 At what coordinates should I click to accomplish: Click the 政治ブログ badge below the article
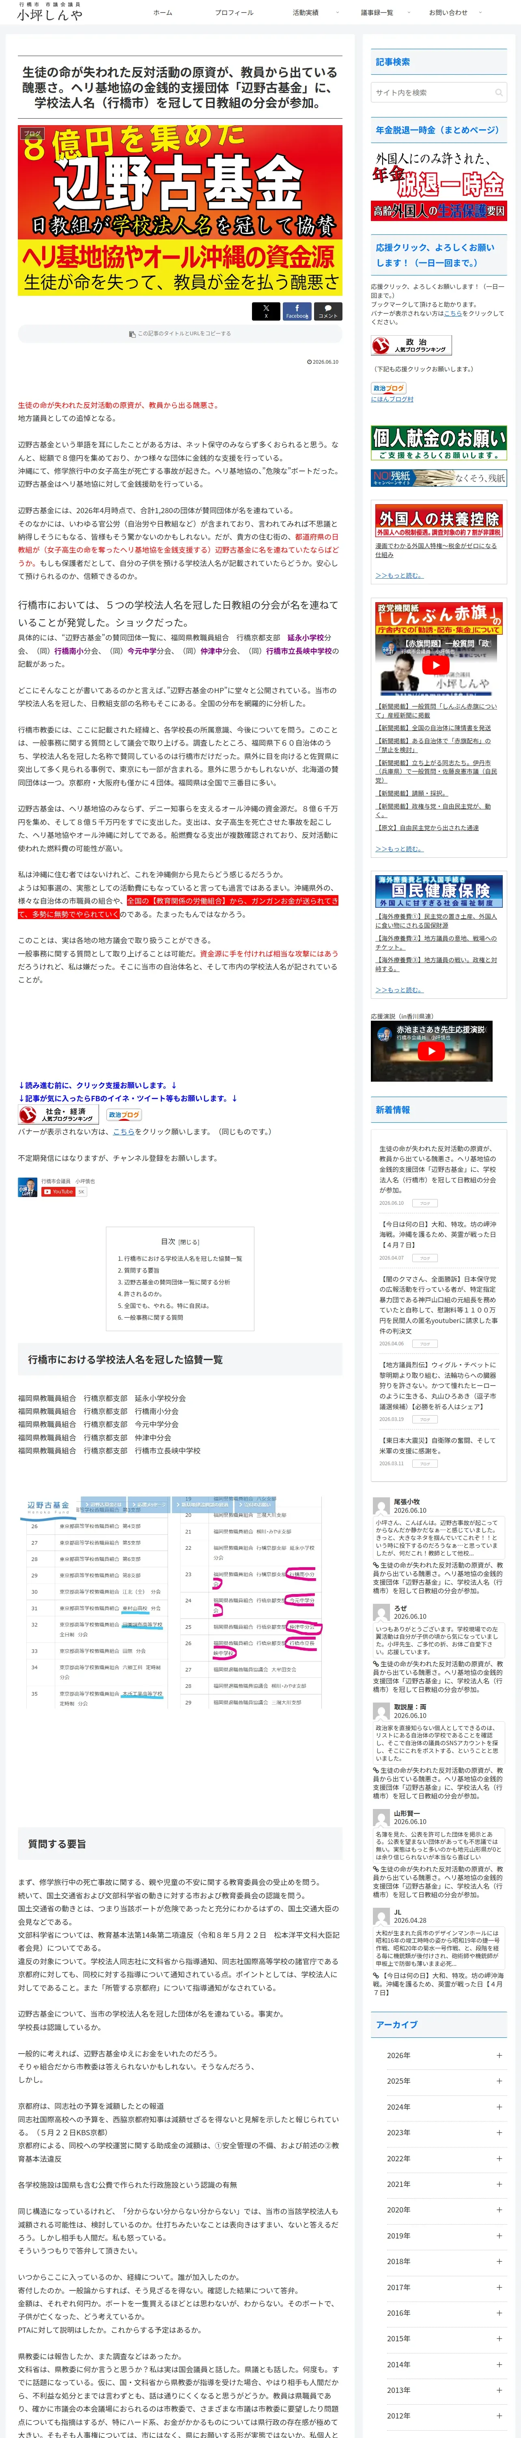coord(124,1115)
